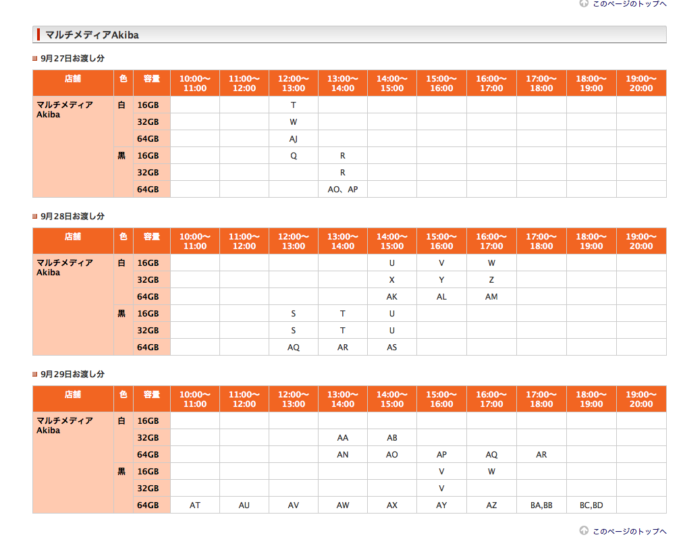Click cell AL in the 9月28日 table
Viewport: 683px width, 550px height.
pyautogui.click(x=441, y=296)
